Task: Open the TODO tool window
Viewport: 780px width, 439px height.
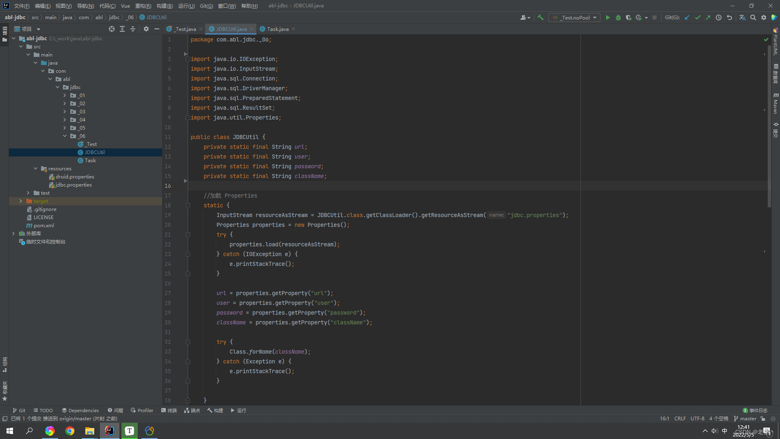Action: point(43,411)
